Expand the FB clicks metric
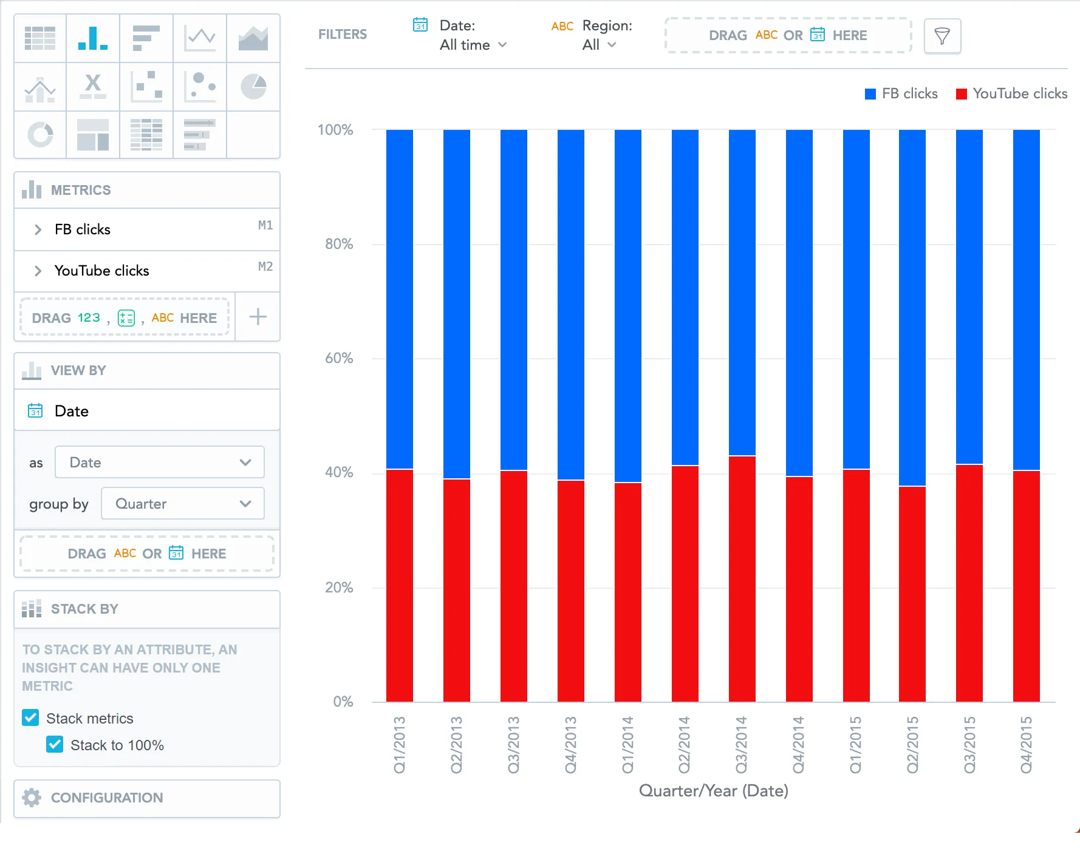This screenshot has height=851, width=1080. pyautogui.click(x=37, y=229)
